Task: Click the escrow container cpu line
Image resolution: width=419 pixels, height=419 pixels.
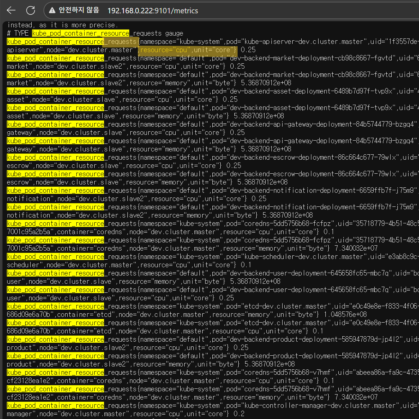Action: pyautogui.click(x=124, y=166)
